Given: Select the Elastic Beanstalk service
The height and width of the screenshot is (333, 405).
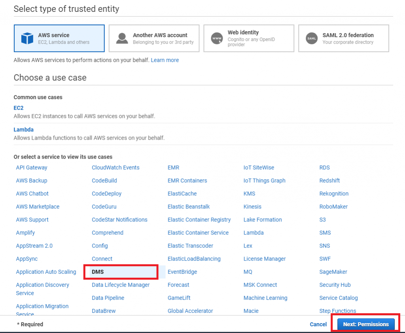Looking at the screenshot, I should [x=189, y=206].
